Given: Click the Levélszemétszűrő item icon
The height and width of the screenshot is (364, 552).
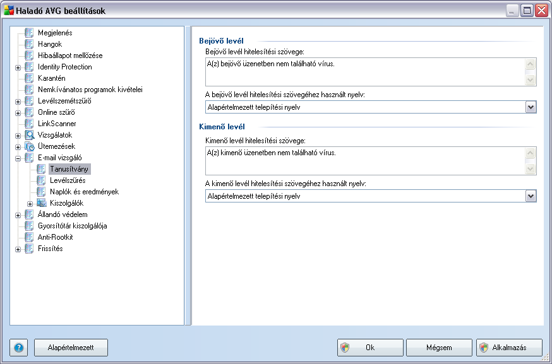Looking at the screenshot, I should (x=29, y=101).
